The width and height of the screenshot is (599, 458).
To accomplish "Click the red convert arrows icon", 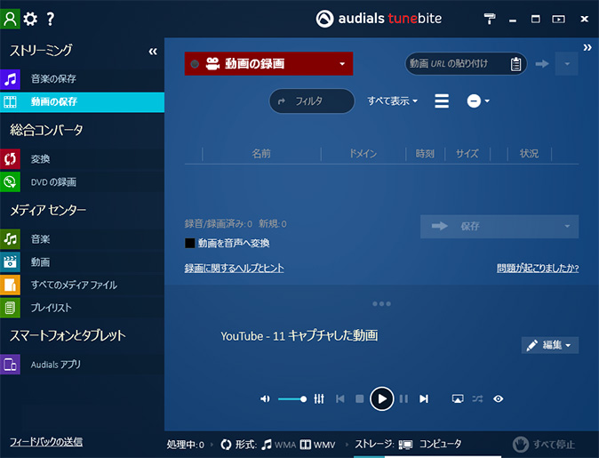I will click(10, 159).
